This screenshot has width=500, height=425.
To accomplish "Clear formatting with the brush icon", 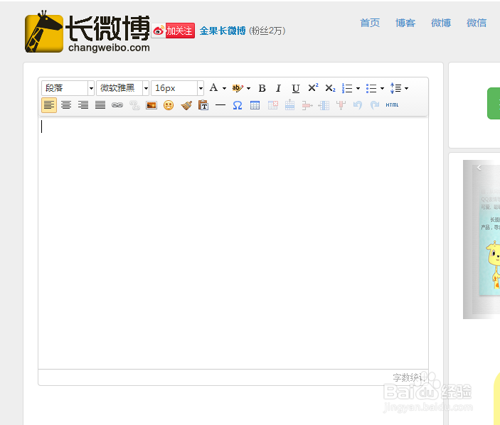I will click(186, 105).
